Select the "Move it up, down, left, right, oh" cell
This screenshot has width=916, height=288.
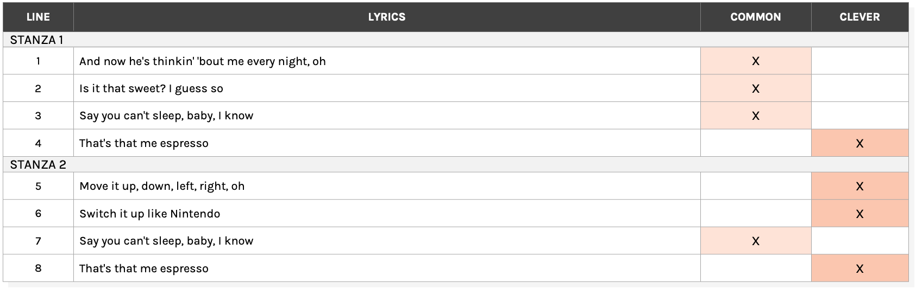pyautogui.click(x=162, y=186)
